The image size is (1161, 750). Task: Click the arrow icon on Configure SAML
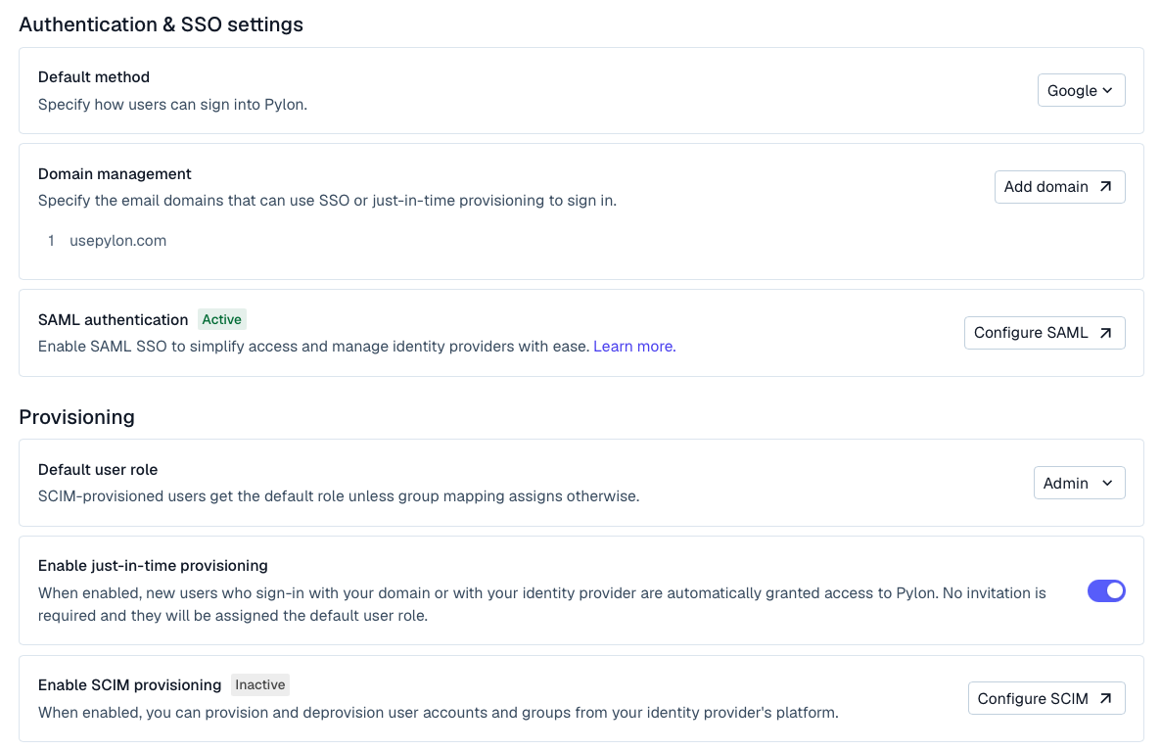click(x=1105, y=333)
